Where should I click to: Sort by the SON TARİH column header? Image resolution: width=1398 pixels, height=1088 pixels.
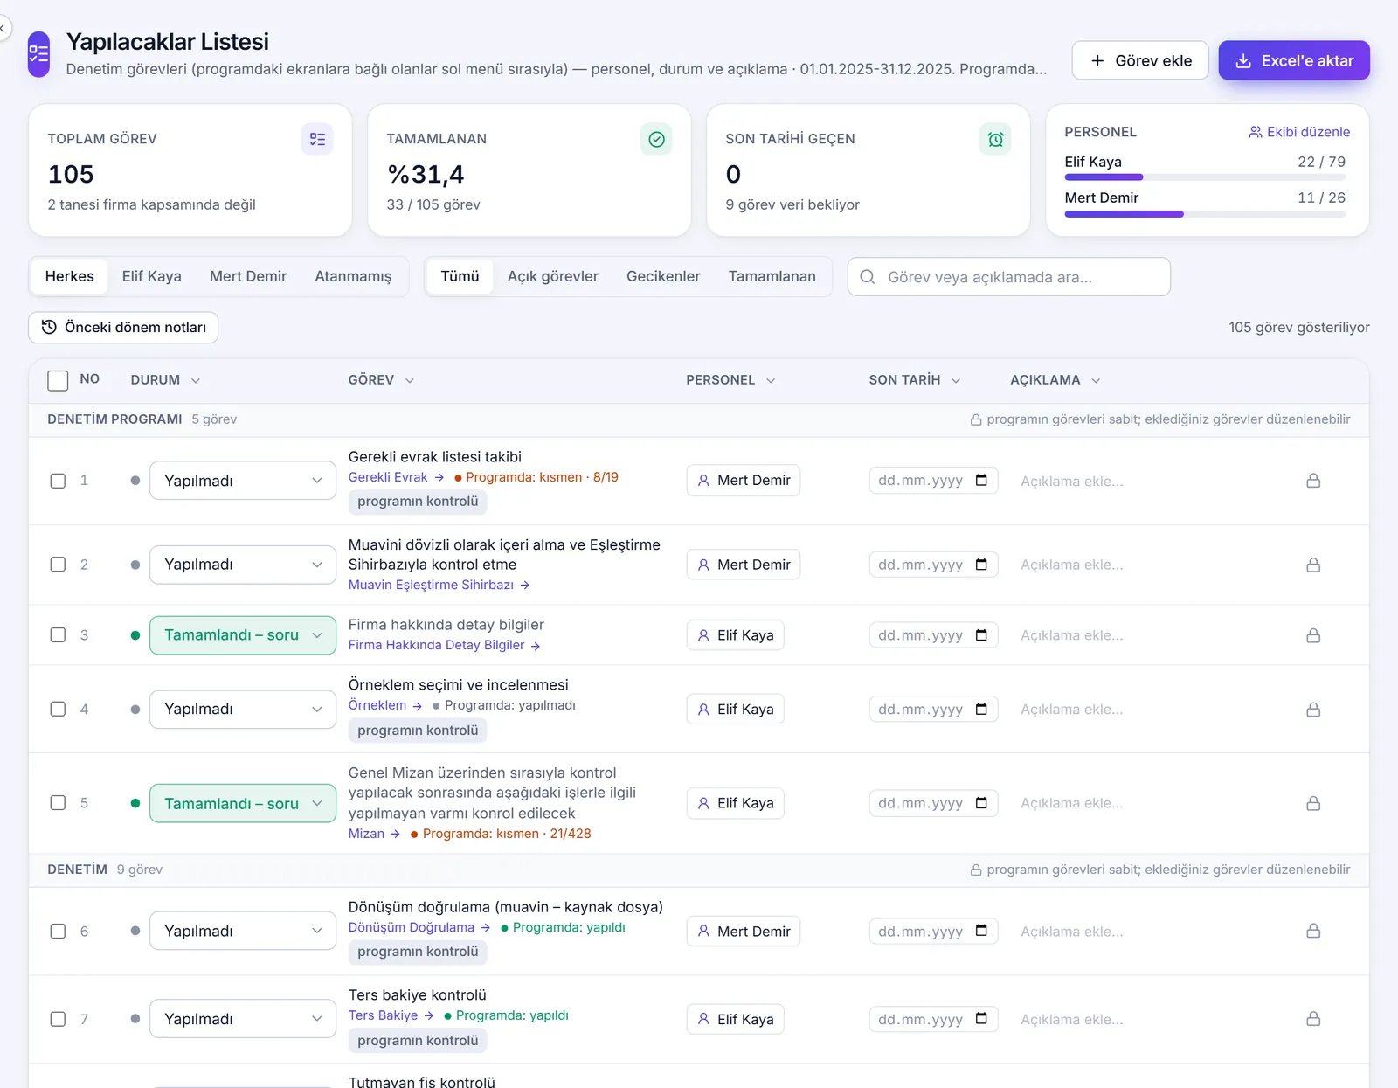[914, 380]
